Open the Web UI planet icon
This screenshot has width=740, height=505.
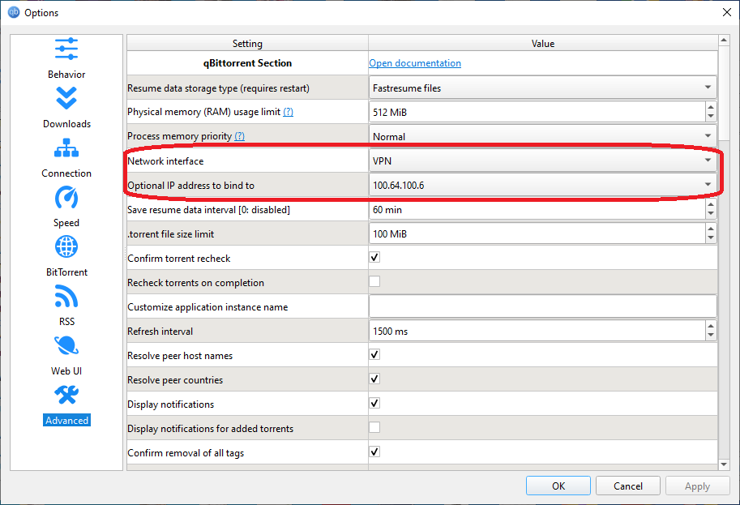pos(66,345)
